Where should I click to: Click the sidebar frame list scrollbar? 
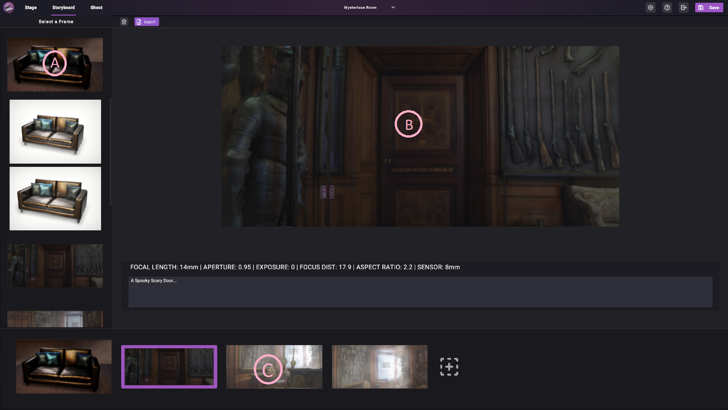pos(110,152)
